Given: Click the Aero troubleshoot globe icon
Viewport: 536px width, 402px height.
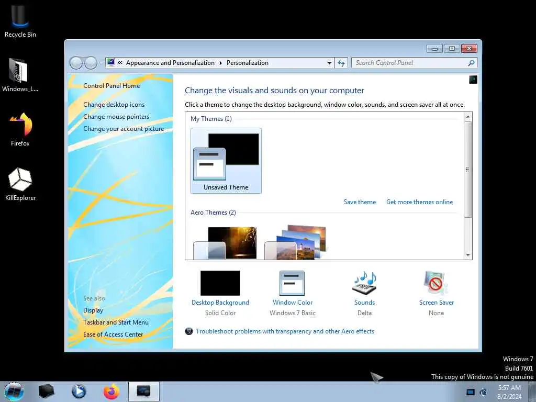Looking at the screenshot, I should pos(188,331).
